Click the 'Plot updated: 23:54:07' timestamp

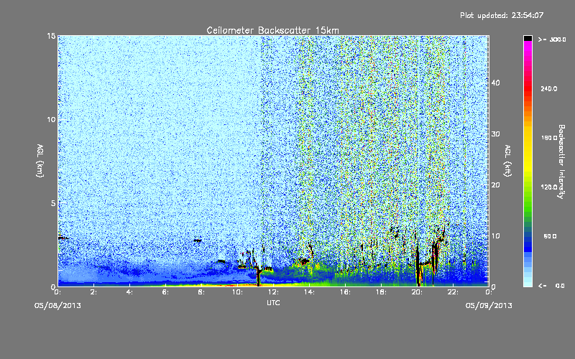(502, 15)
